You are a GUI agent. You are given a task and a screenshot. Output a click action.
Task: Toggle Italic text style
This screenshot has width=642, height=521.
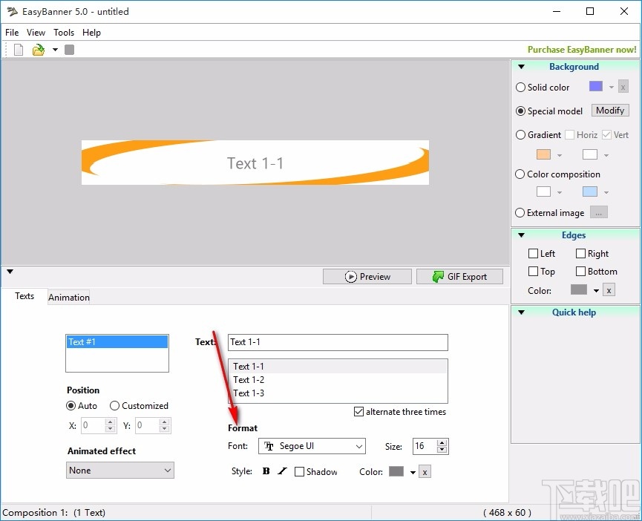coord(282,471)
